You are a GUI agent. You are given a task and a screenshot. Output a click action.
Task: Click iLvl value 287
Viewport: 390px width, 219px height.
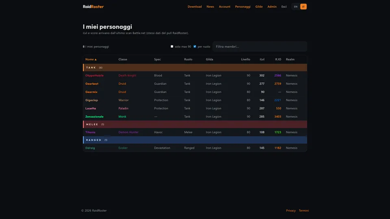(x=262, y=108)
